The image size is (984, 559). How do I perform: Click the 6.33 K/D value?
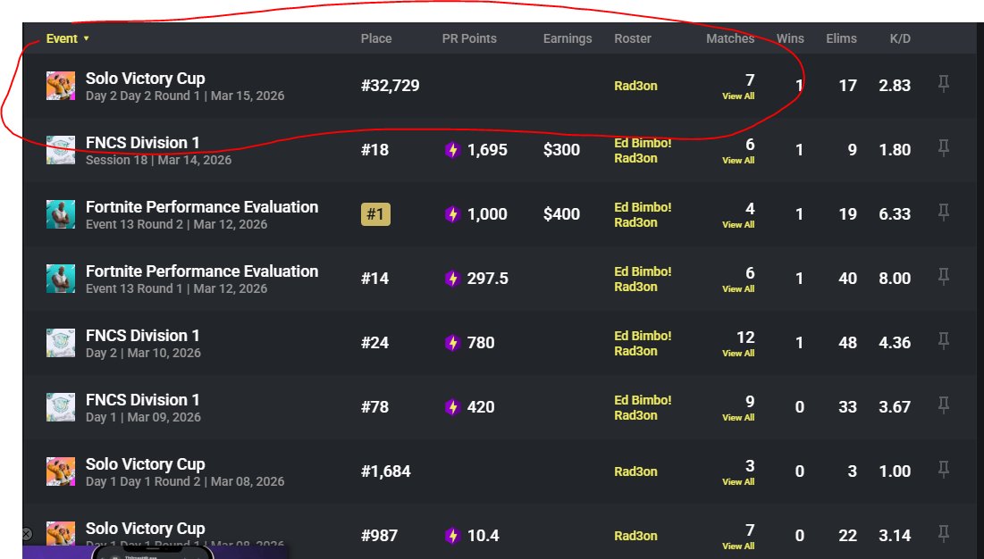coord(895,214)
